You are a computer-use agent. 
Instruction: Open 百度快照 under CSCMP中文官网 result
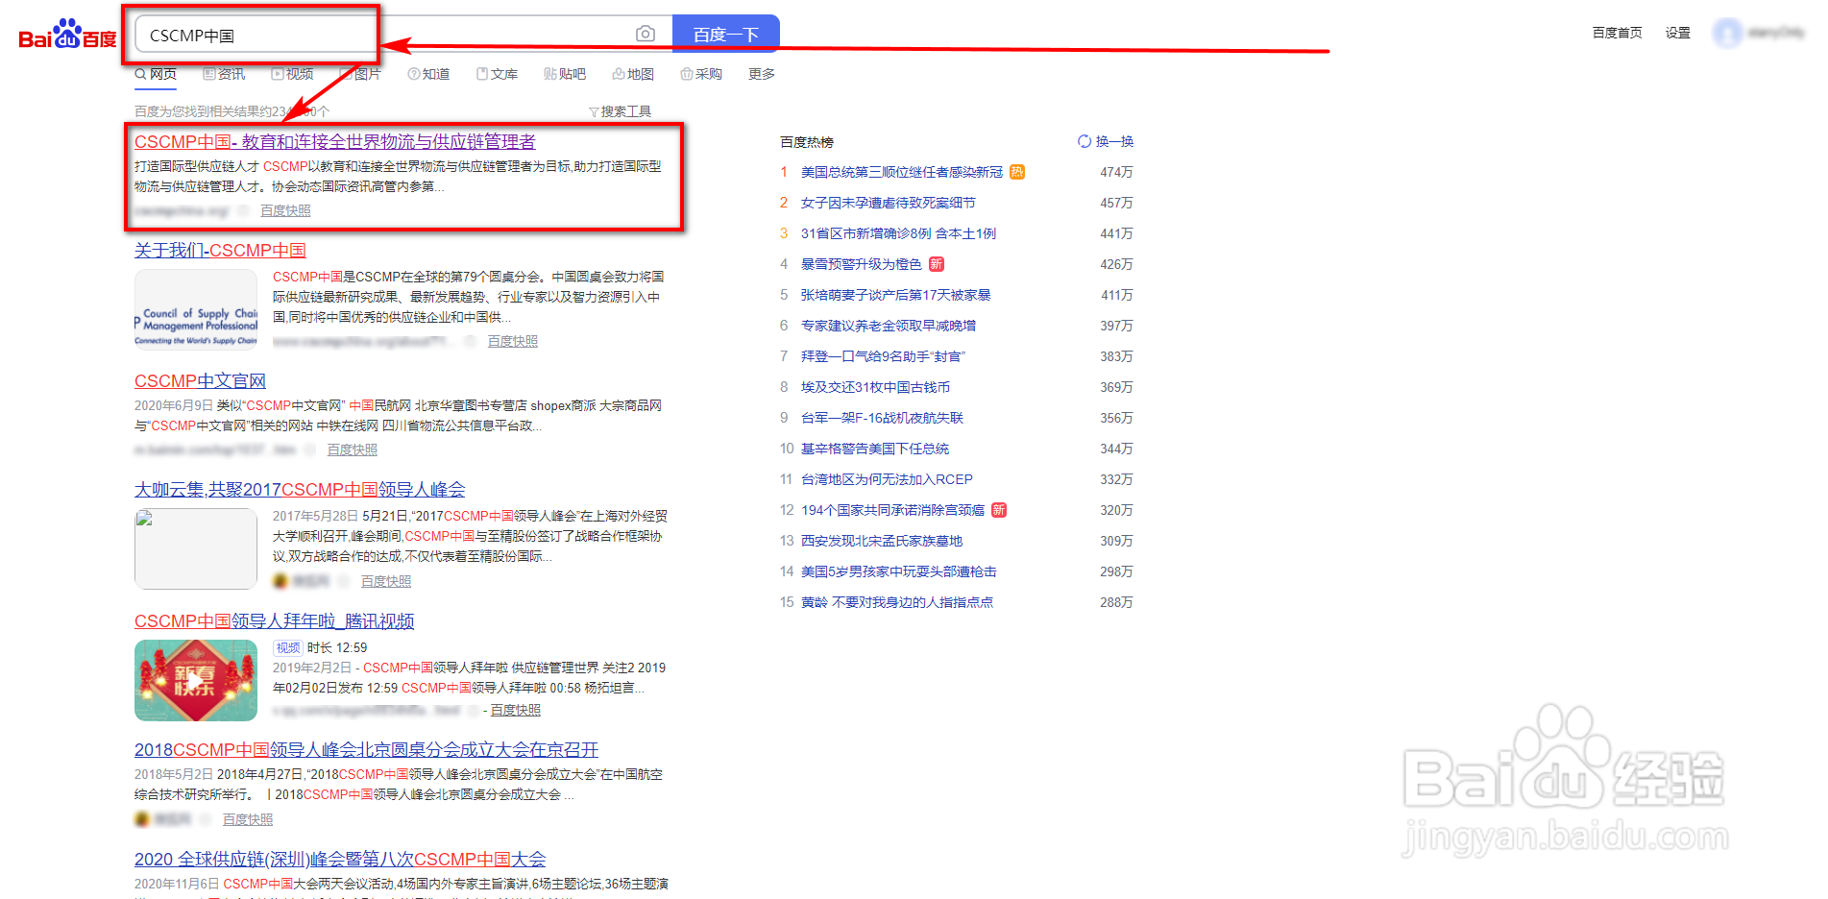pos(352,449)
